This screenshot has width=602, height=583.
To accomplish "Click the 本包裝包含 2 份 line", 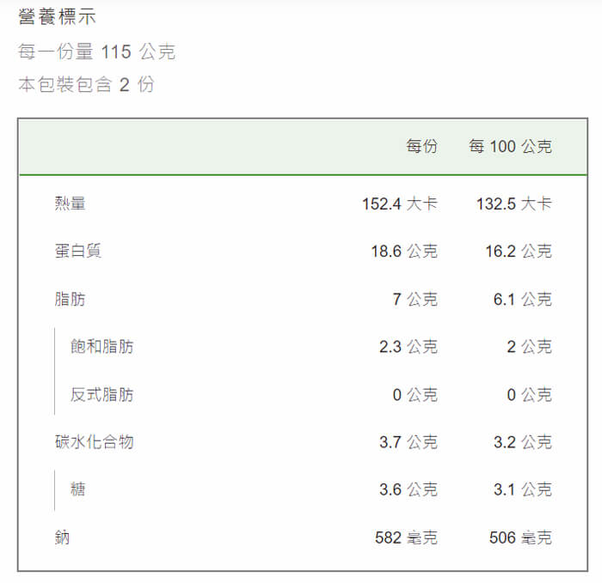I will click(x=86, y=84).
